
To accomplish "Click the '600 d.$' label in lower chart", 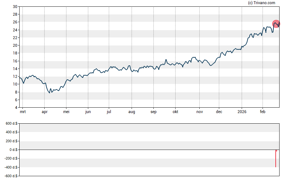I will point(12,124).
